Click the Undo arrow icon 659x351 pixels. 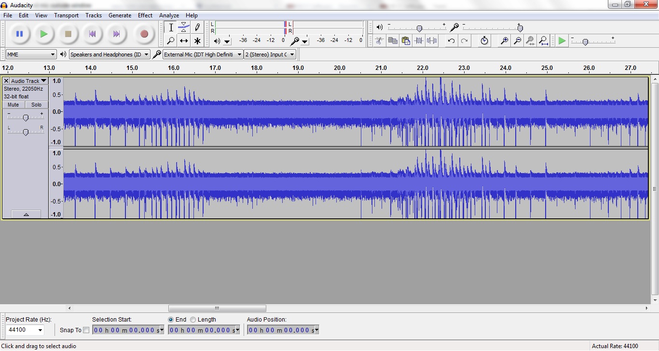451,41
